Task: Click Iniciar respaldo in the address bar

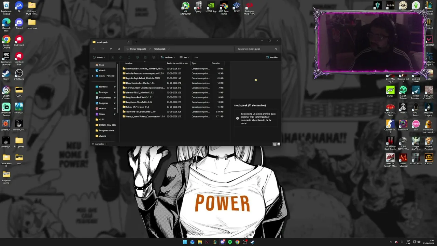Action: (x=138, y=49)
